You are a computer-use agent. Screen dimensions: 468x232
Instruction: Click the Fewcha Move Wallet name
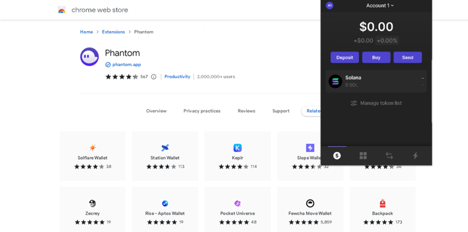pos(310,213)
